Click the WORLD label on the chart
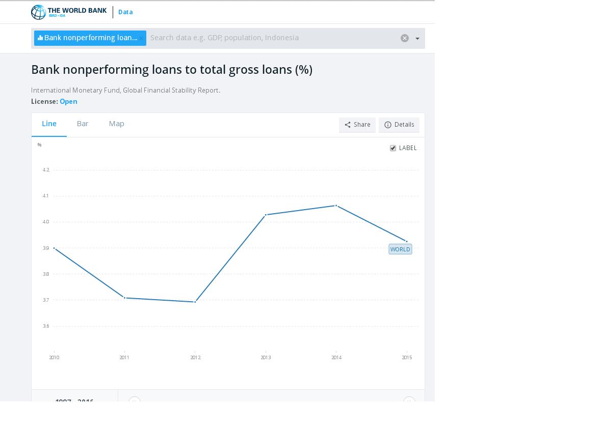Viewport: 602px width, 434px height. (400, 249)
